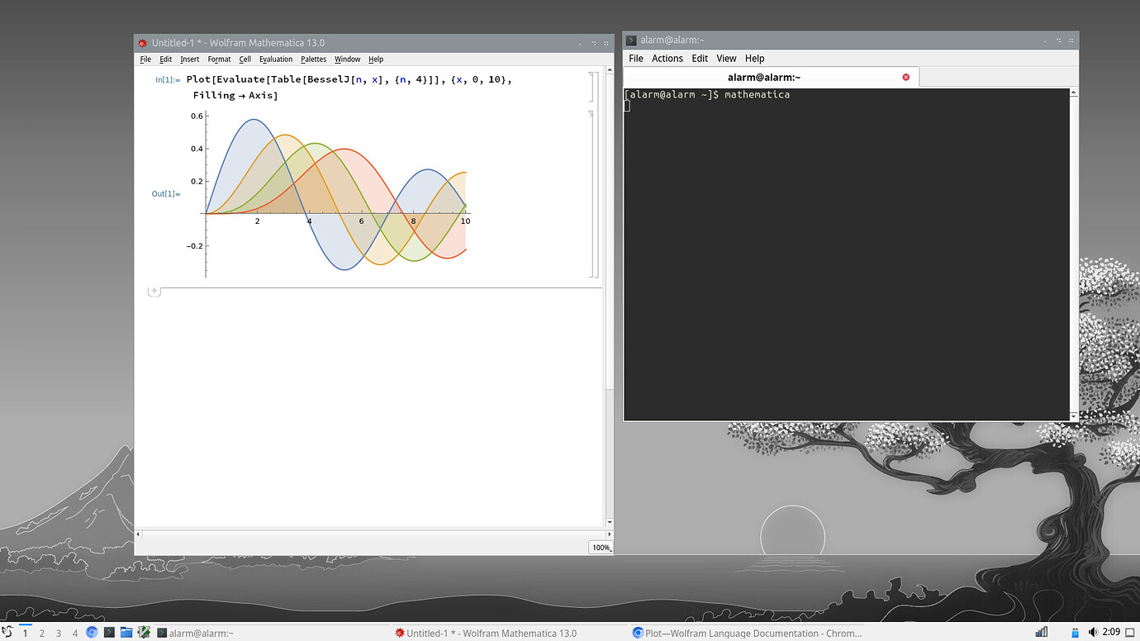Close the alarm@alarm:~ tab via its red x
Screen dimensions: 1140x641
point(905,76)
